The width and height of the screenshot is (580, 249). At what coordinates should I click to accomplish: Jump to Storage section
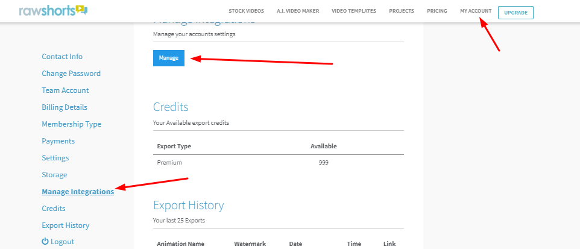[54, 175]
